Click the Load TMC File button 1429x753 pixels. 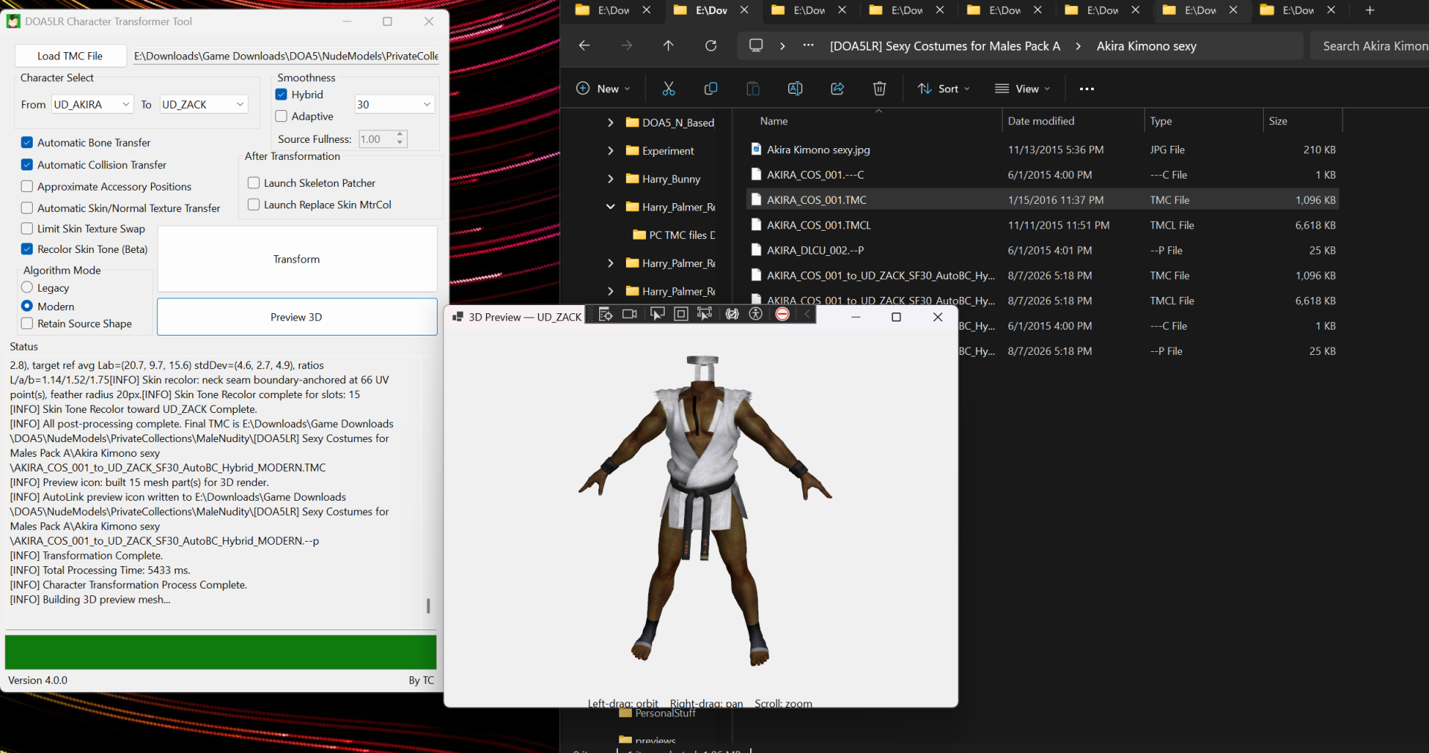[x=70, y=56]
